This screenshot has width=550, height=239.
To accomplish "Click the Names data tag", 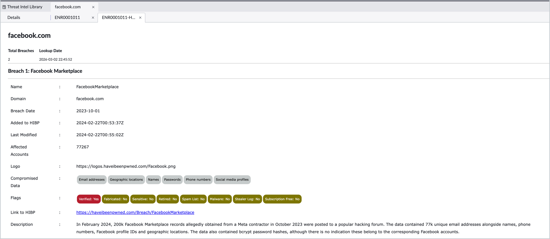I will pyautogui.click(x=153, y=180).
